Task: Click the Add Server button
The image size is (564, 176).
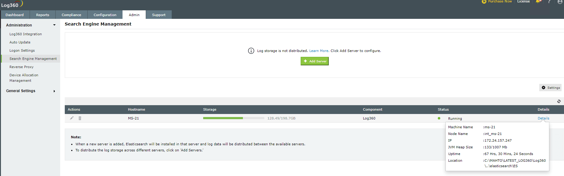Action: [315, 61]
